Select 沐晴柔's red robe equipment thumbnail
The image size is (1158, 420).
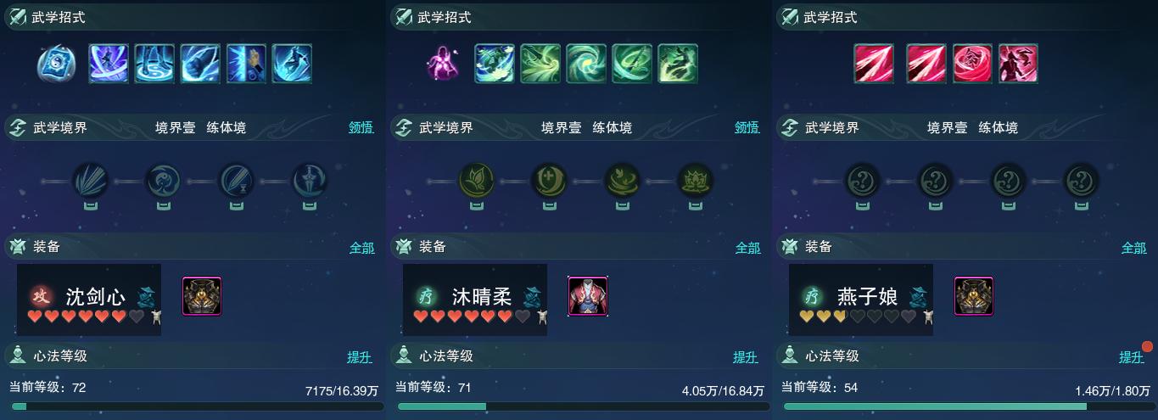click(x=588, y=297)
